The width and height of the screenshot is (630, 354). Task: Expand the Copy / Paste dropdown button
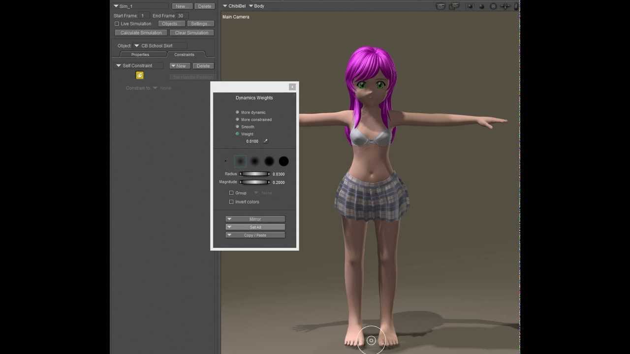(x=255, y=235)
